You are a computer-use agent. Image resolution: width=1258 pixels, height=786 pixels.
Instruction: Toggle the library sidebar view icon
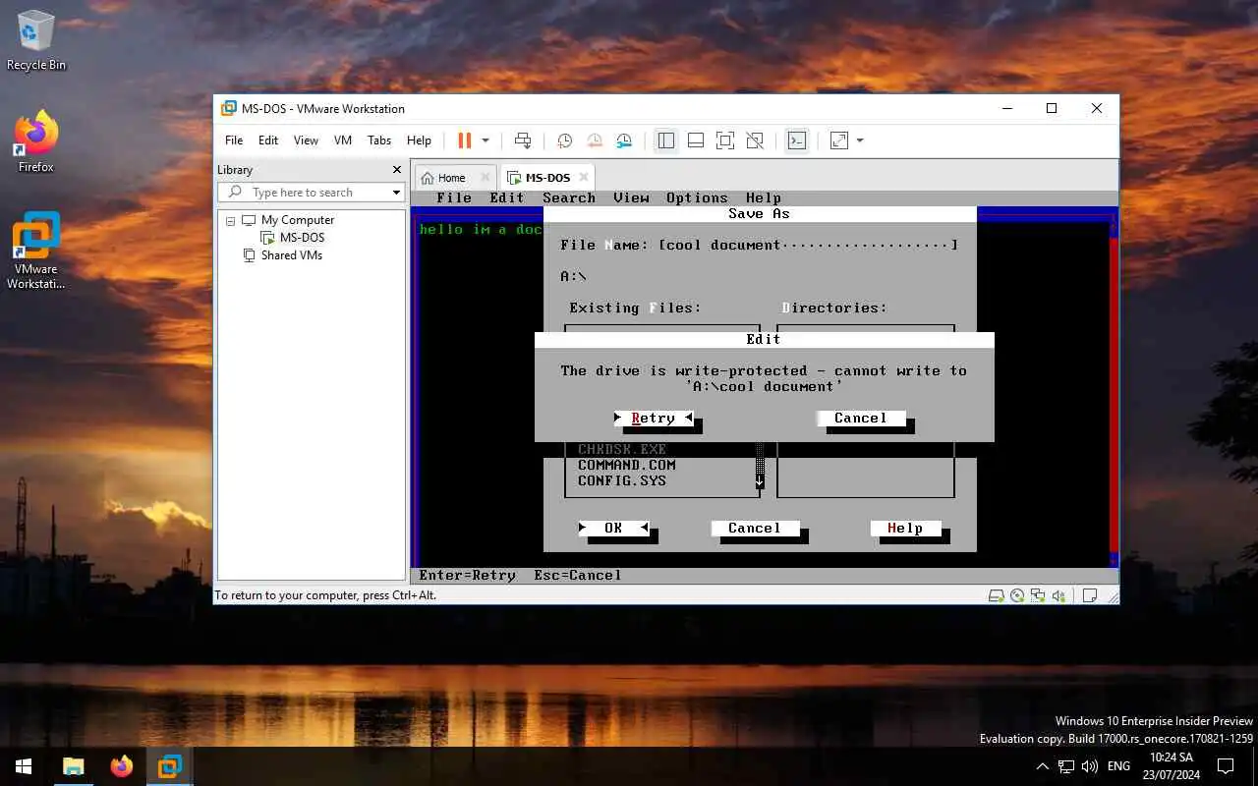666,140
